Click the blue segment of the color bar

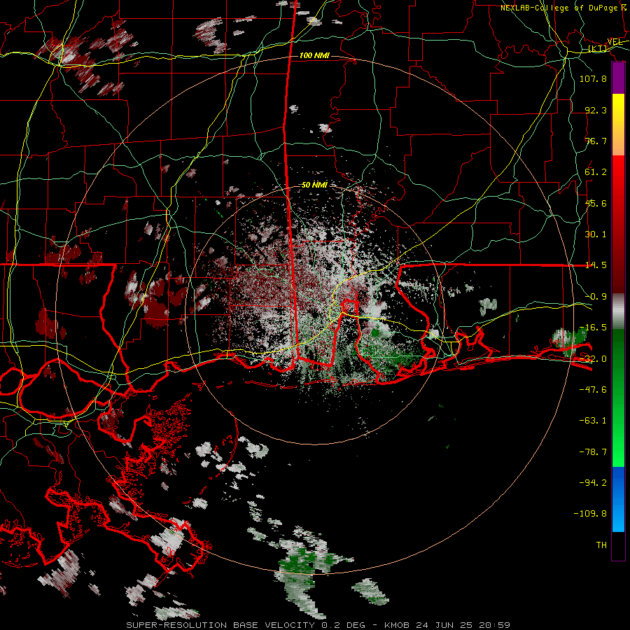coord(618,499)
